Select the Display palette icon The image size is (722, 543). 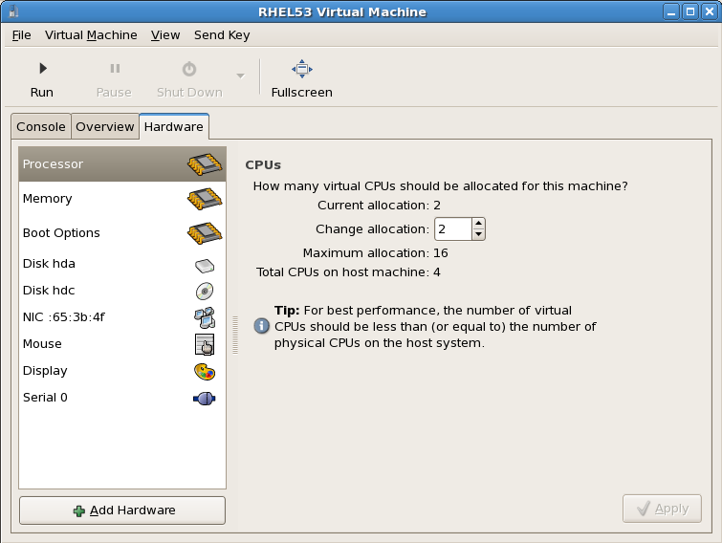[x=205, y=371]
